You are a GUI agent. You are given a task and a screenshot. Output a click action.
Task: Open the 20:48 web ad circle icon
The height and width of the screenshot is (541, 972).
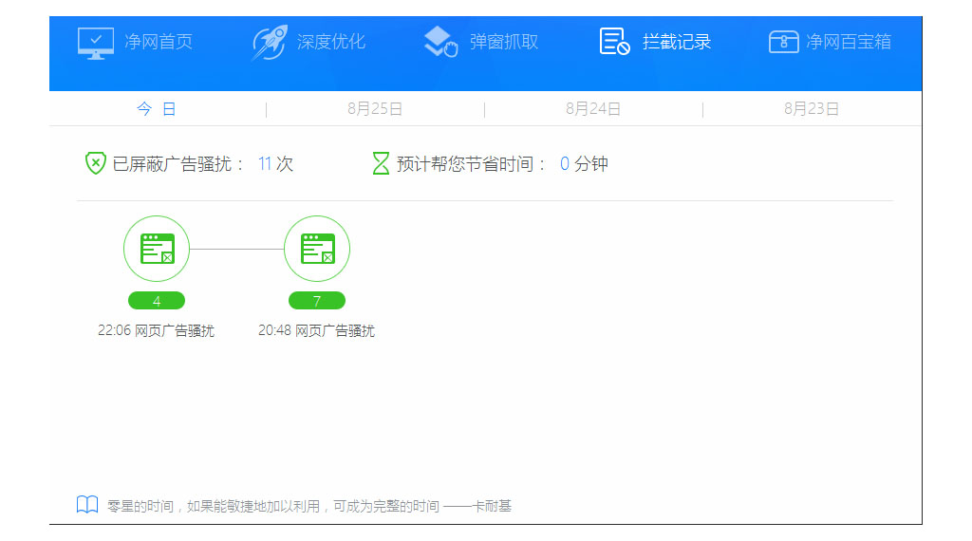point(317,249)
